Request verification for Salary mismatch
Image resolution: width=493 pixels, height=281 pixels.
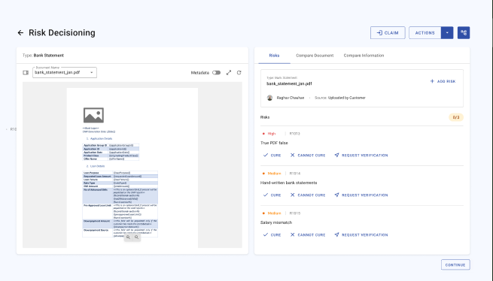click(361, 235)
